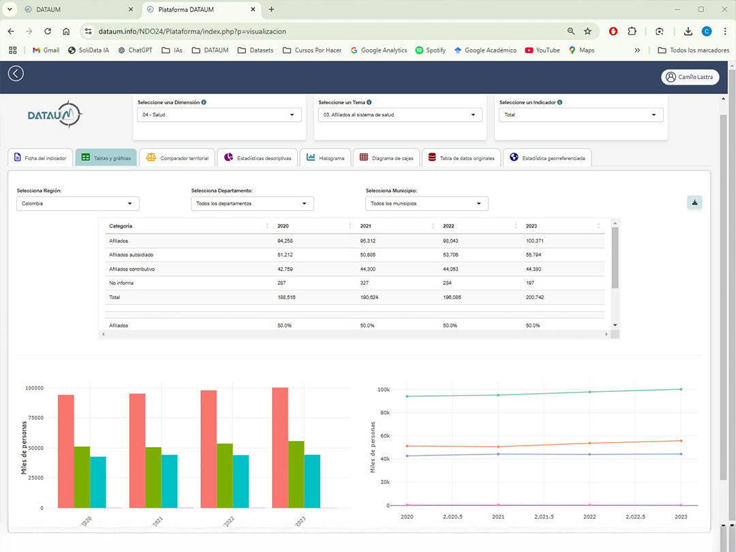Open the Google Académico bookmark

[x=485, y=50]
